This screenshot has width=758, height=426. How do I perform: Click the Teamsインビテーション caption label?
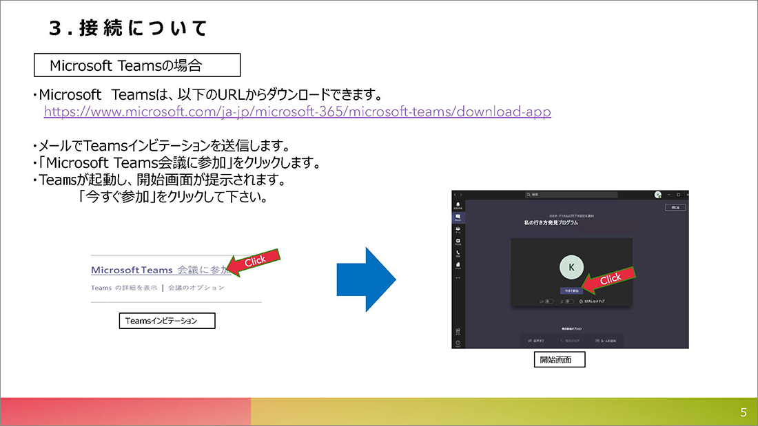pos(167,321)
